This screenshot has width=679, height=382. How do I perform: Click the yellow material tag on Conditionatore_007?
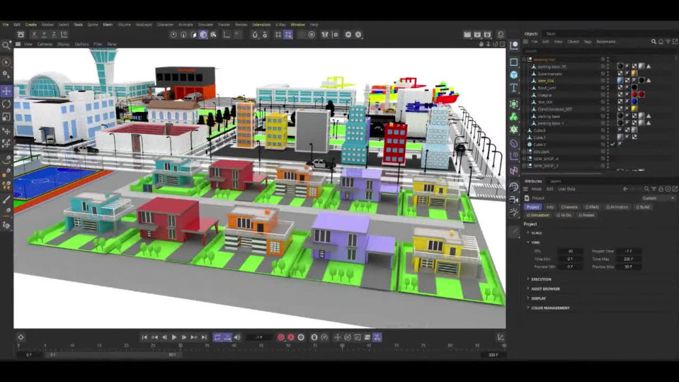tap(634, 109)
